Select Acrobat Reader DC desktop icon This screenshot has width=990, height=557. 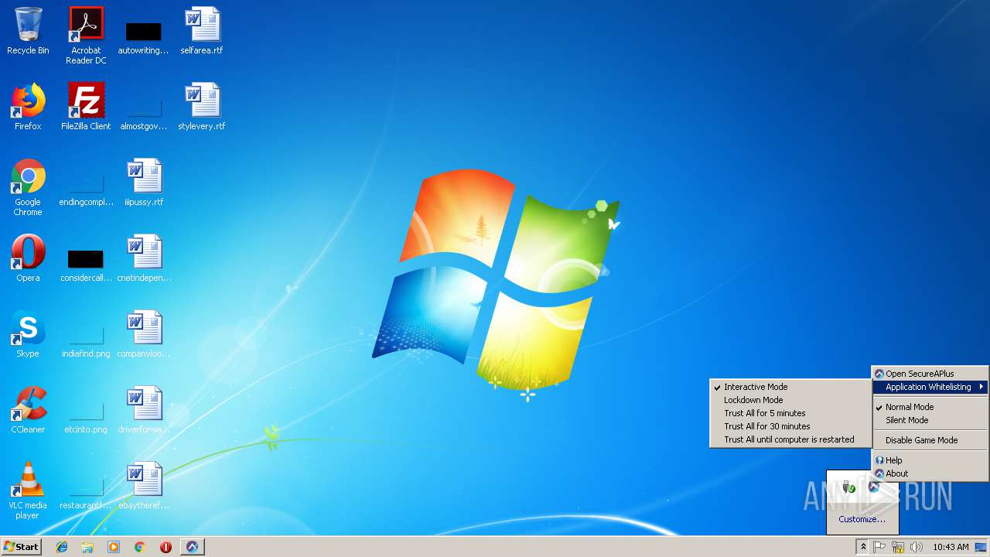(86, 36)
